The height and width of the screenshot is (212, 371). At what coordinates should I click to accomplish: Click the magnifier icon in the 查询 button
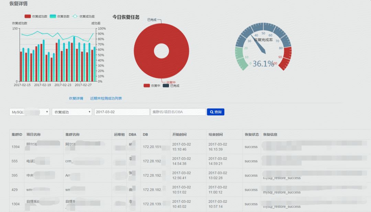211,112
